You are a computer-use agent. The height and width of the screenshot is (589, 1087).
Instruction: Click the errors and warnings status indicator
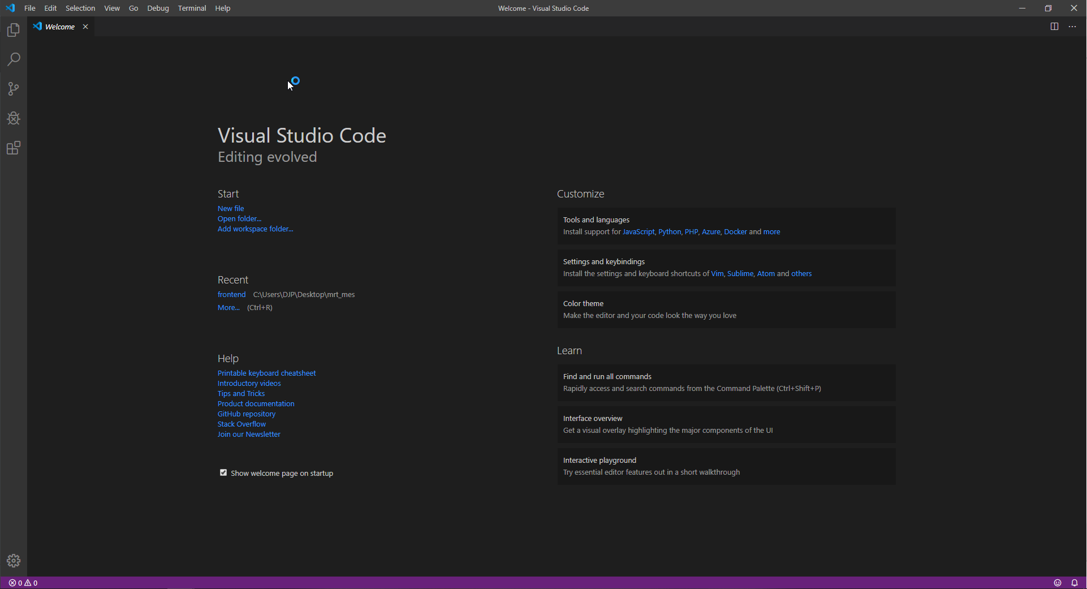(x=23, y=583)
